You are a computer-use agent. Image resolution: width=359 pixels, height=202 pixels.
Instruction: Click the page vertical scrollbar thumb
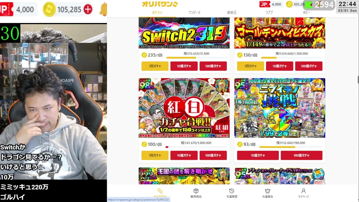pos(358,79)
